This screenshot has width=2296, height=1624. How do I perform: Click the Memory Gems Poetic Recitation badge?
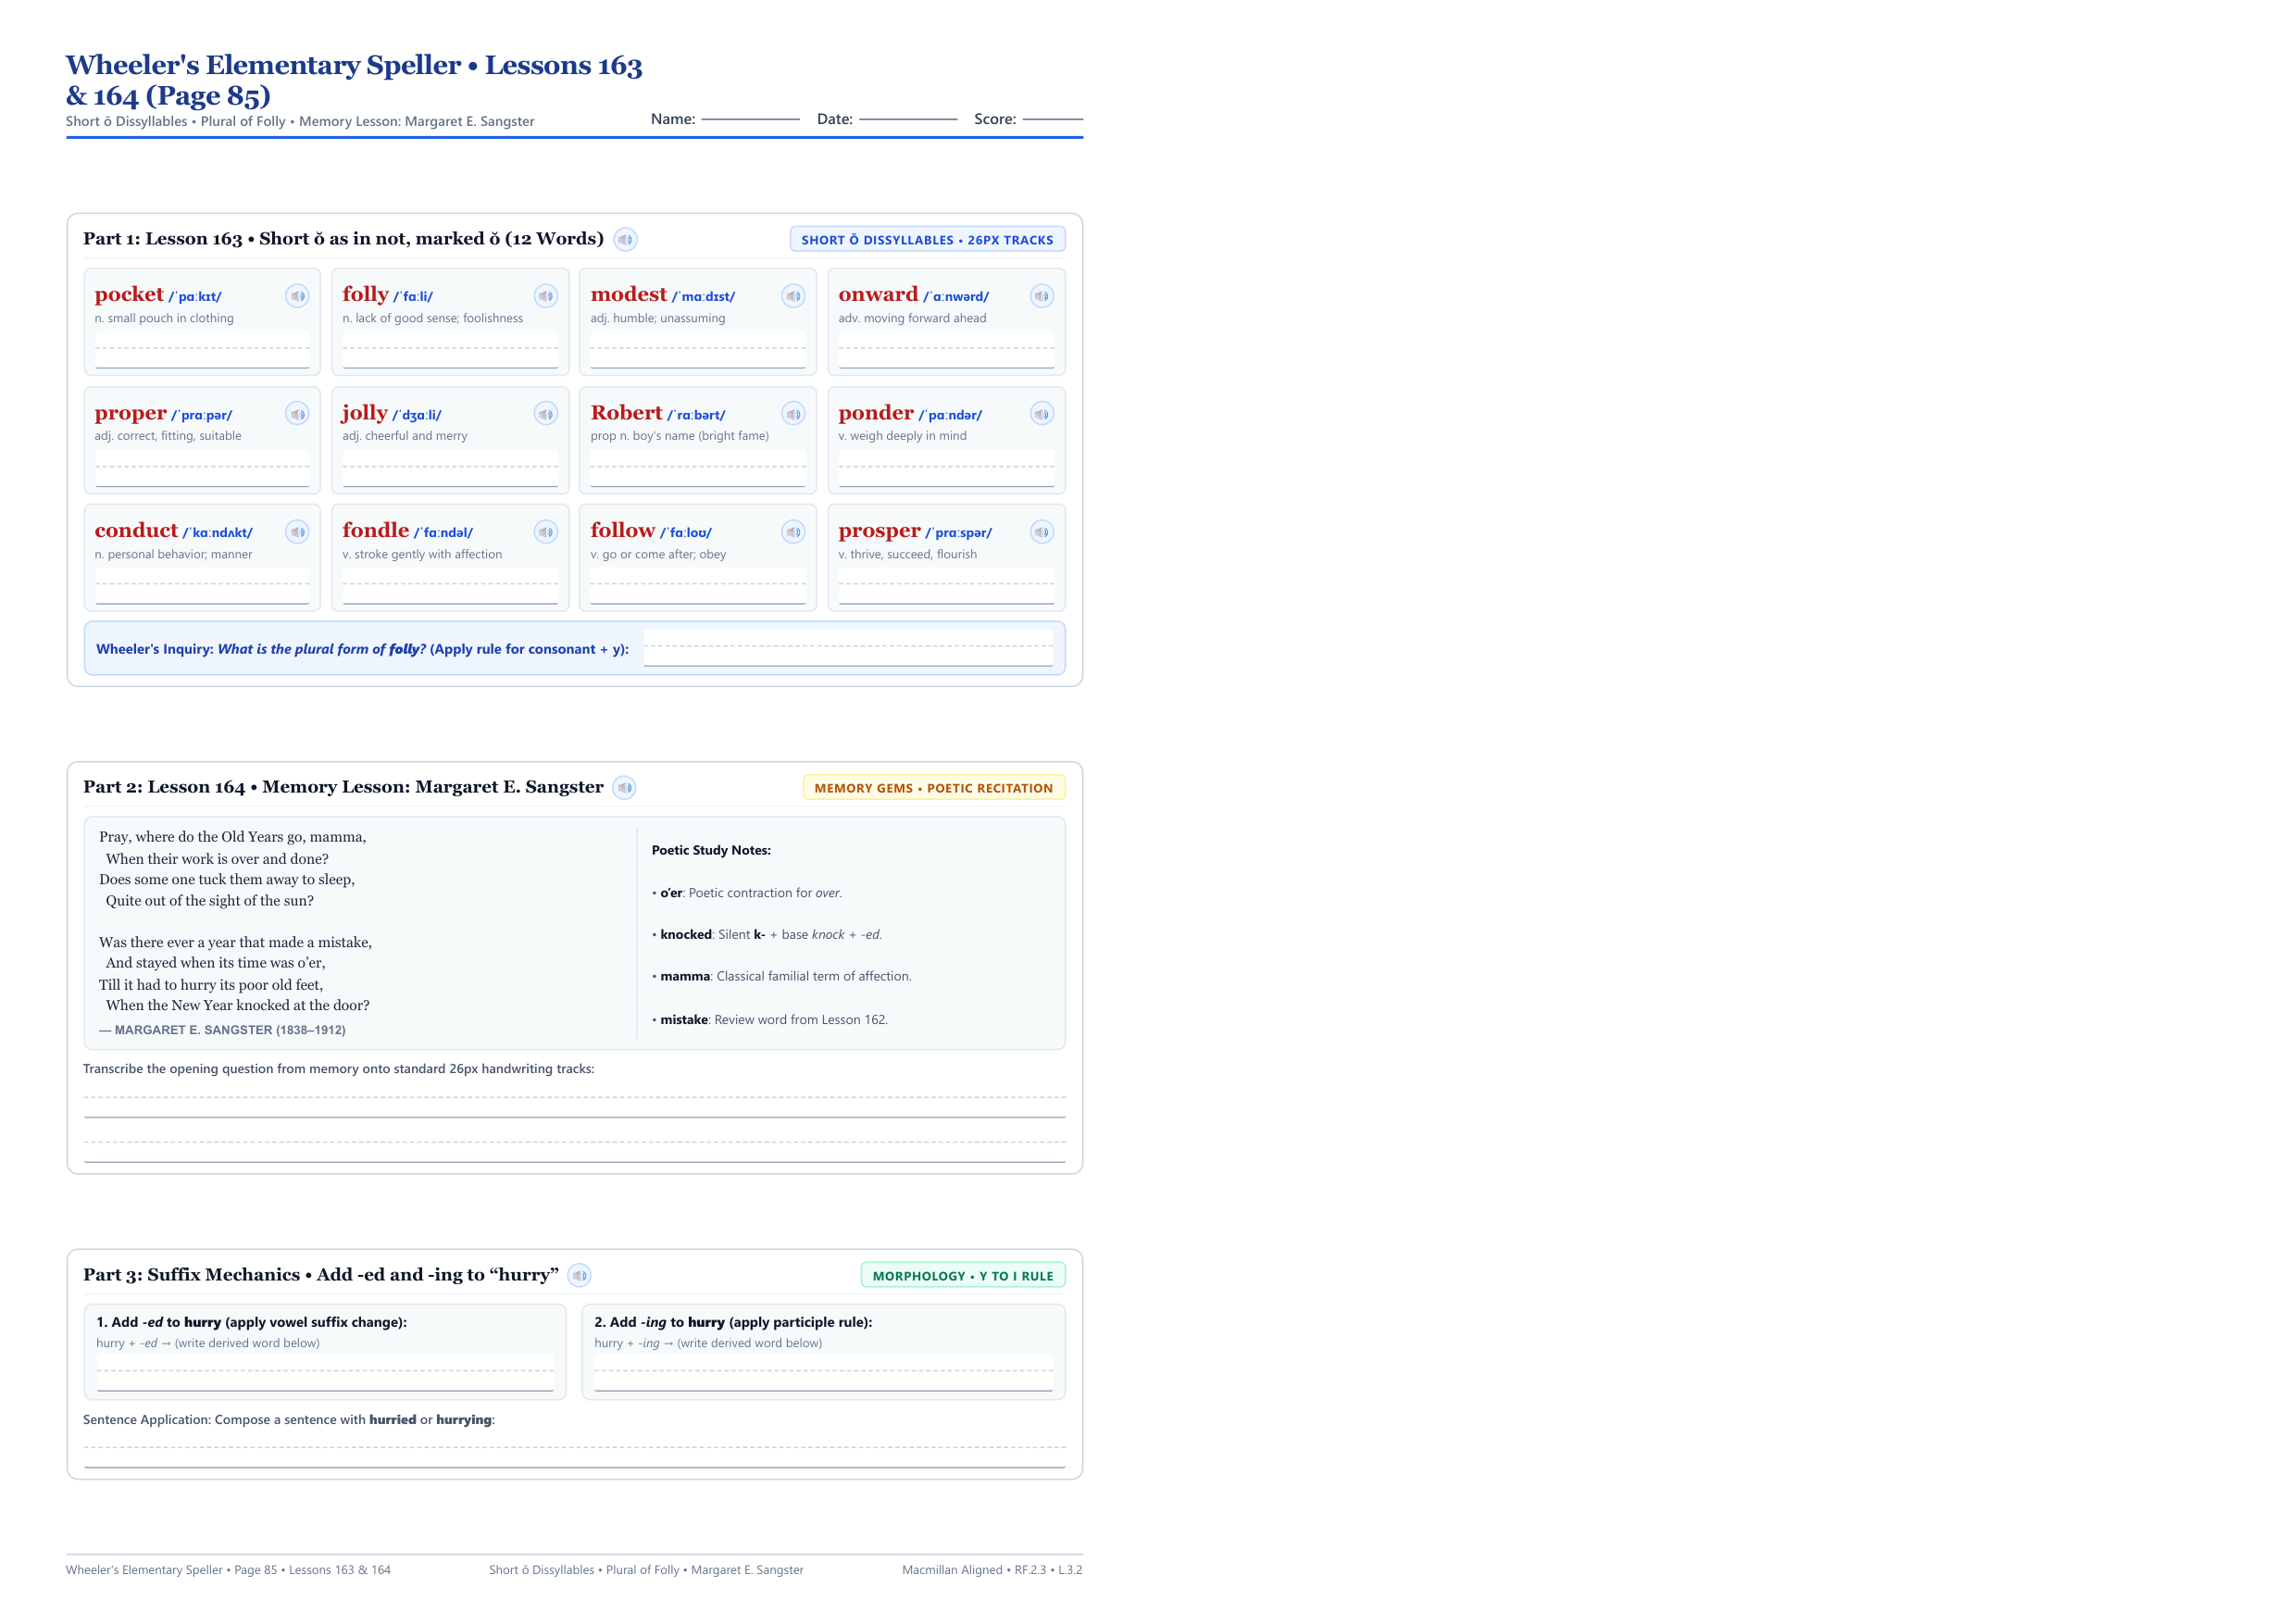[x=933, y=788]
